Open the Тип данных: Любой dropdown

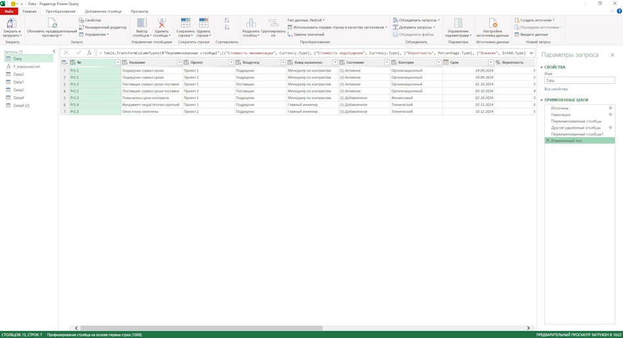(306, 20)
